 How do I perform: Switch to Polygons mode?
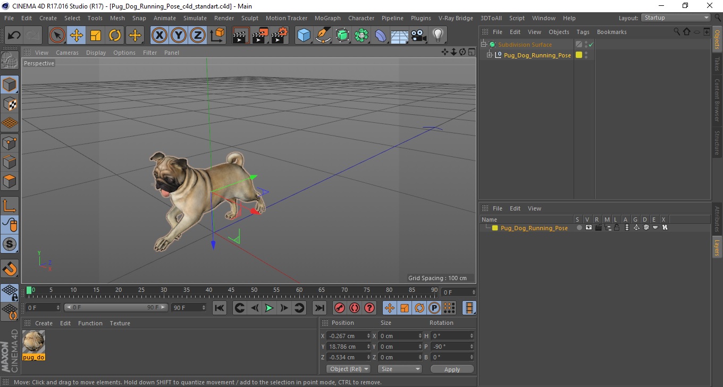10,181
